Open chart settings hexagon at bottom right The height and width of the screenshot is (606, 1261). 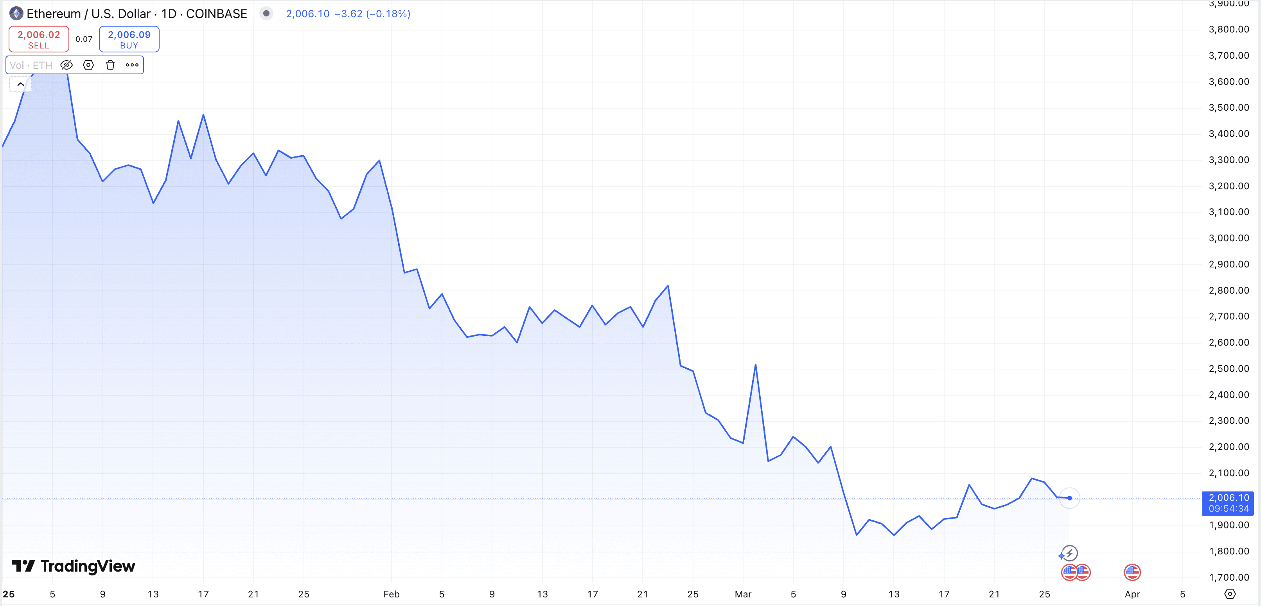pyautogui.click(x=1230, y=594)
